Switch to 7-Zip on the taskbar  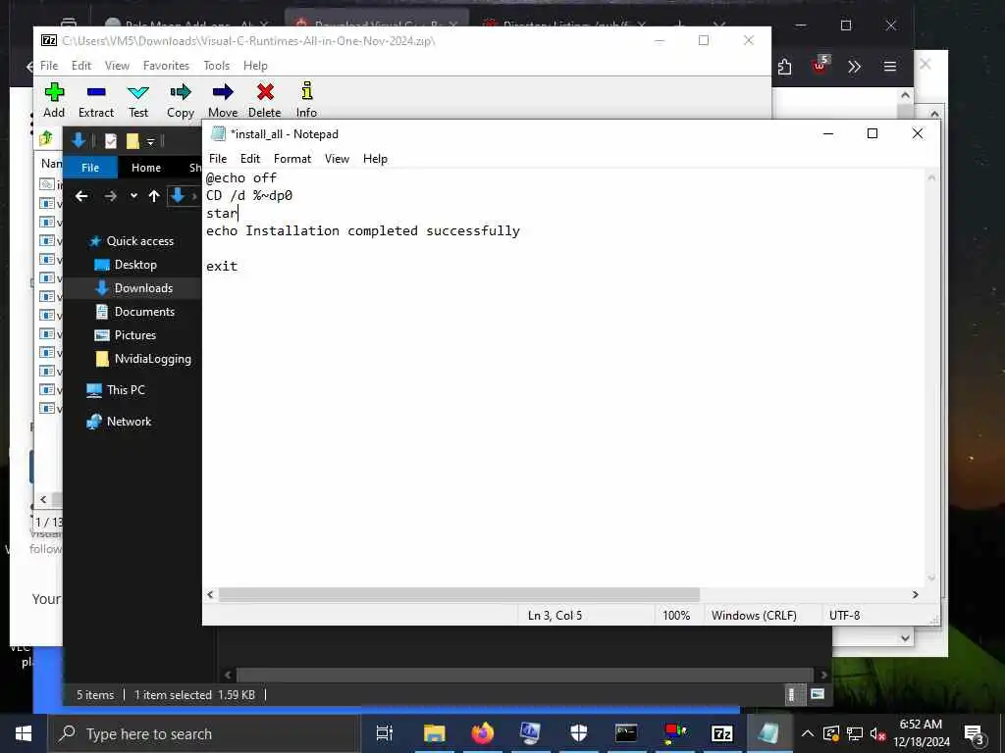coord(721,733)
